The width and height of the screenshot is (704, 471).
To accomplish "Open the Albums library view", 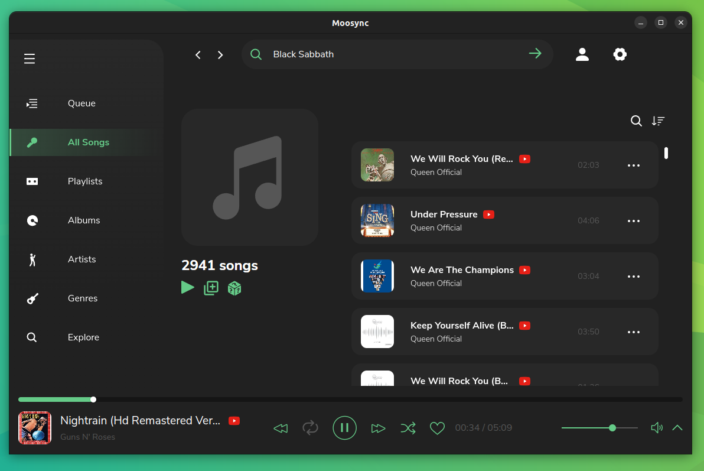I will tap(83, 220).
